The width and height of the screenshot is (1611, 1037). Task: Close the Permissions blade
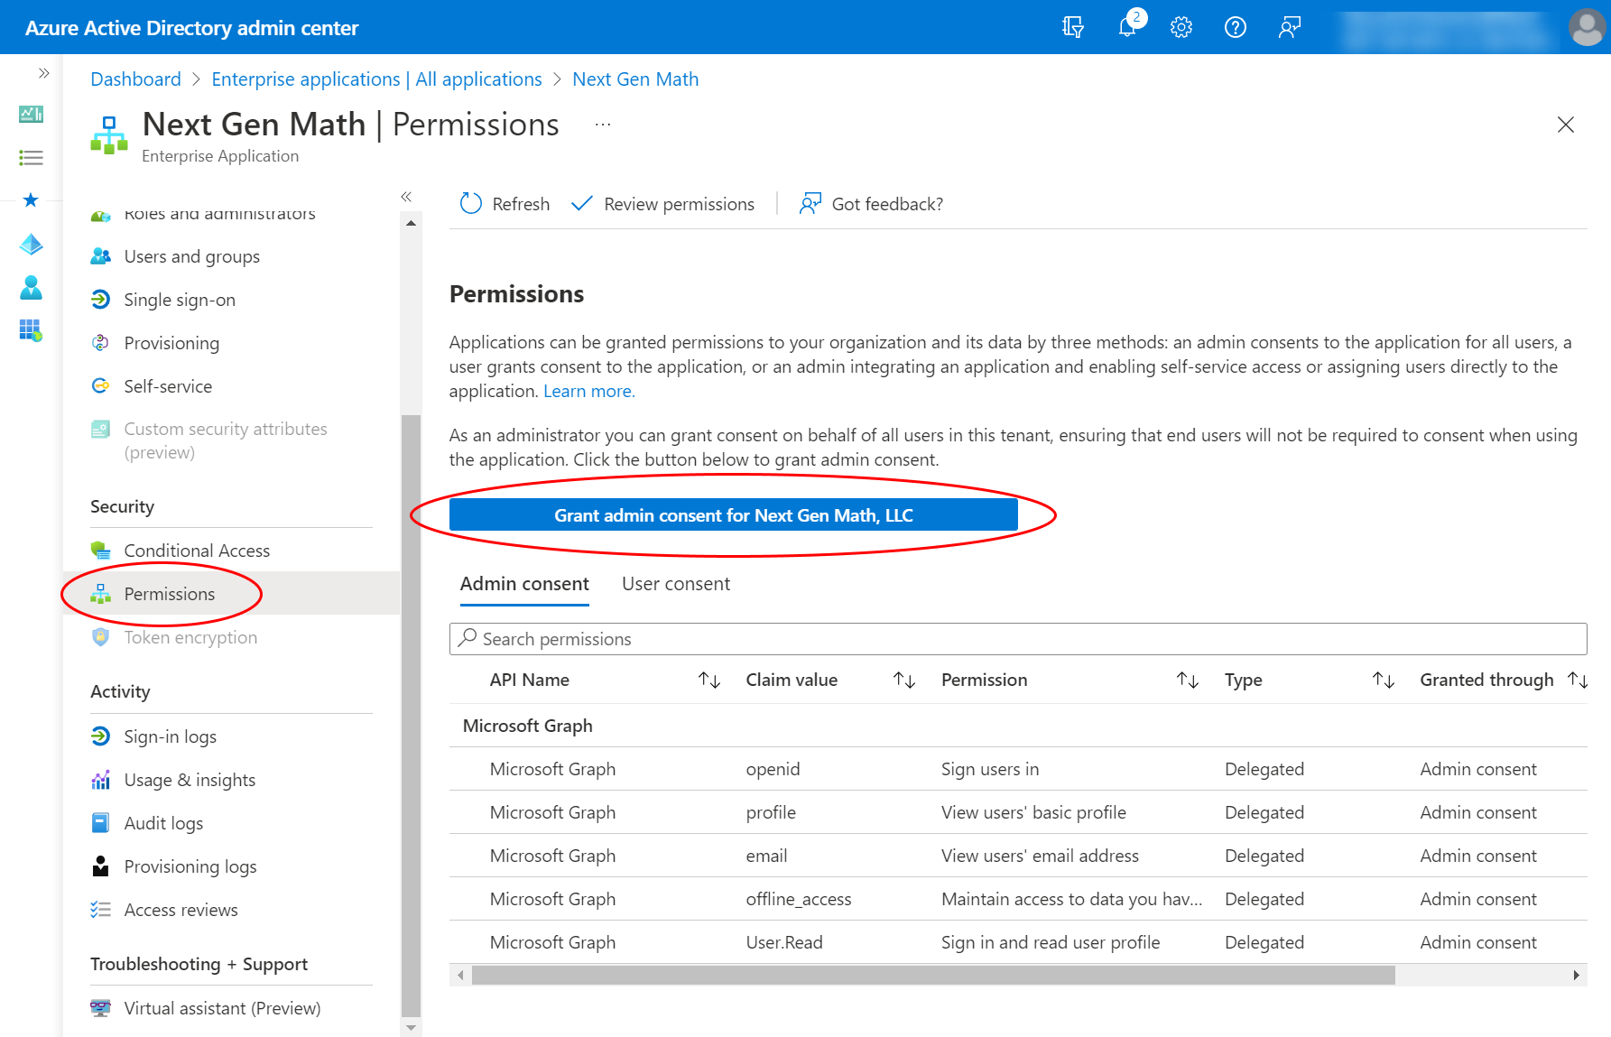(x=1566, y=125)
